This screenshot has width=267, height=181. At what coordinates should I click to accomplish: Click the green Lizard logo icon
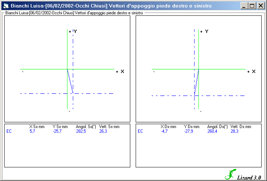(x=229, y=174)
